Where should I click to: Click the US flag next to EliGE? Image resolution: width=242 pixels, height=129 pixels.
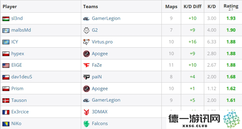6,65
